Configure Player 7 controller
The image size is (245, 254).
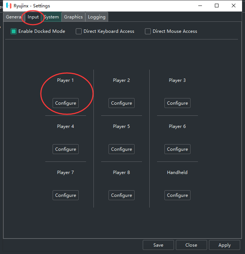coord(65,195)
